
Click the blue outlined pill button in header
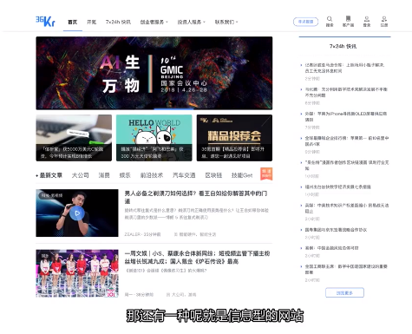tap(305, 22)
